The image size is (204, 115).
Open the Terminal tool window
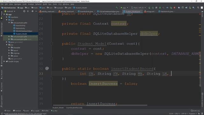(x=17, y=111)
